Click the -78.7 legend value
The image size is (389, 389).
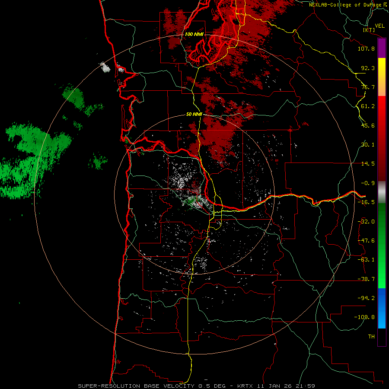[x=366, y=279]
